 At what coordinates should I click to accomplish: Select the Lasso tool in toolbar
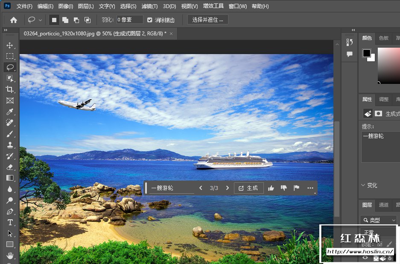(x=10, y=67)
